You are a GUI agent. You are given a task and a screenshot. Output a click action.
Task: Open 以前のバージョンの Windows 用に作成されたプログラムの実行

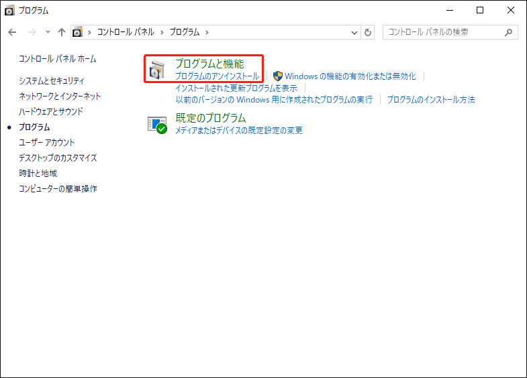274,100
